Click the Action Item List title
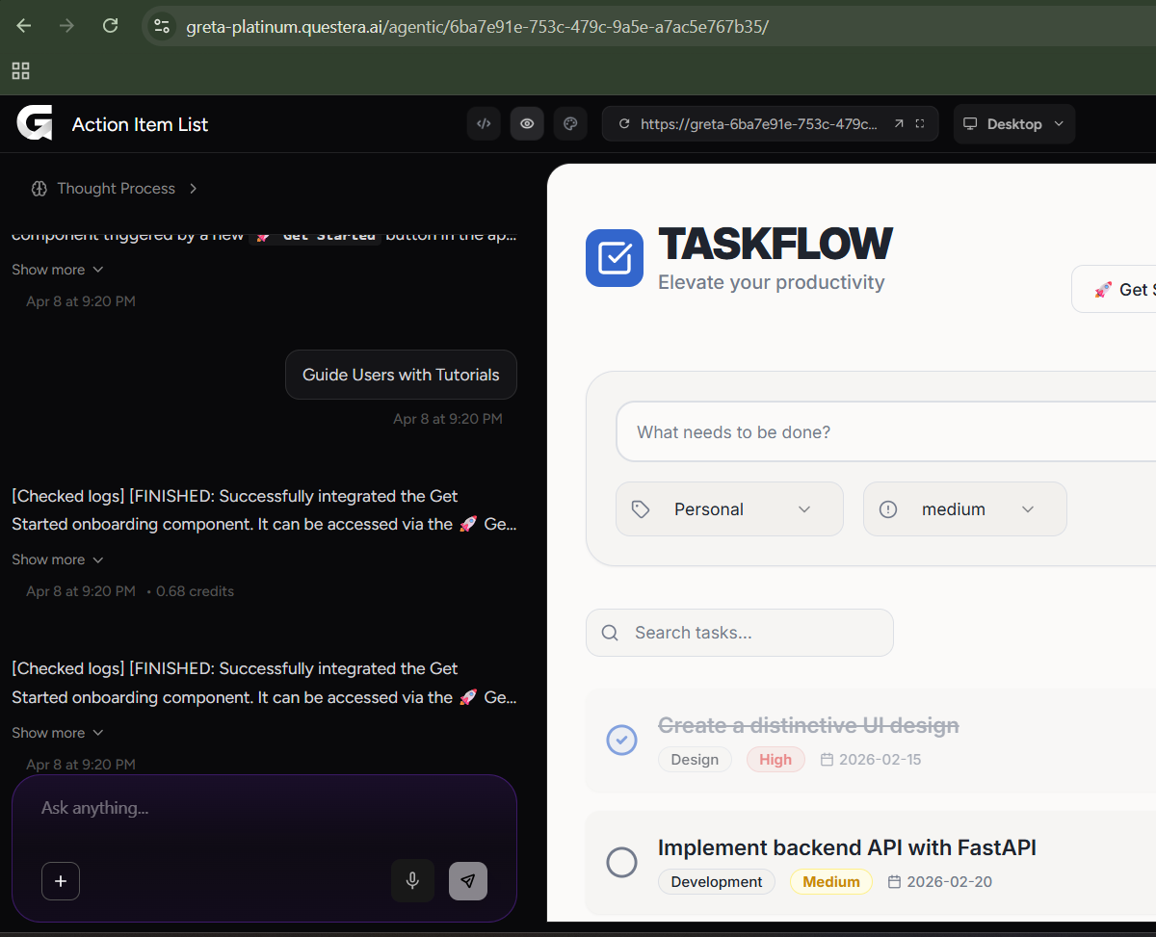The height and width of the screenshot is (937, 1156). click(x=141, y=124)
